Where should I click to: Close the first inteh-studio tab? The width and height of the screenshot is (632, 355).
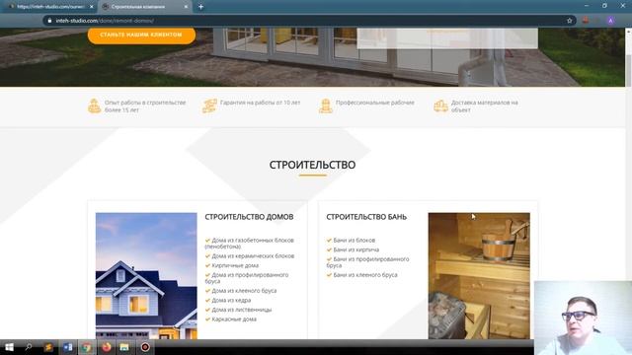92,7
